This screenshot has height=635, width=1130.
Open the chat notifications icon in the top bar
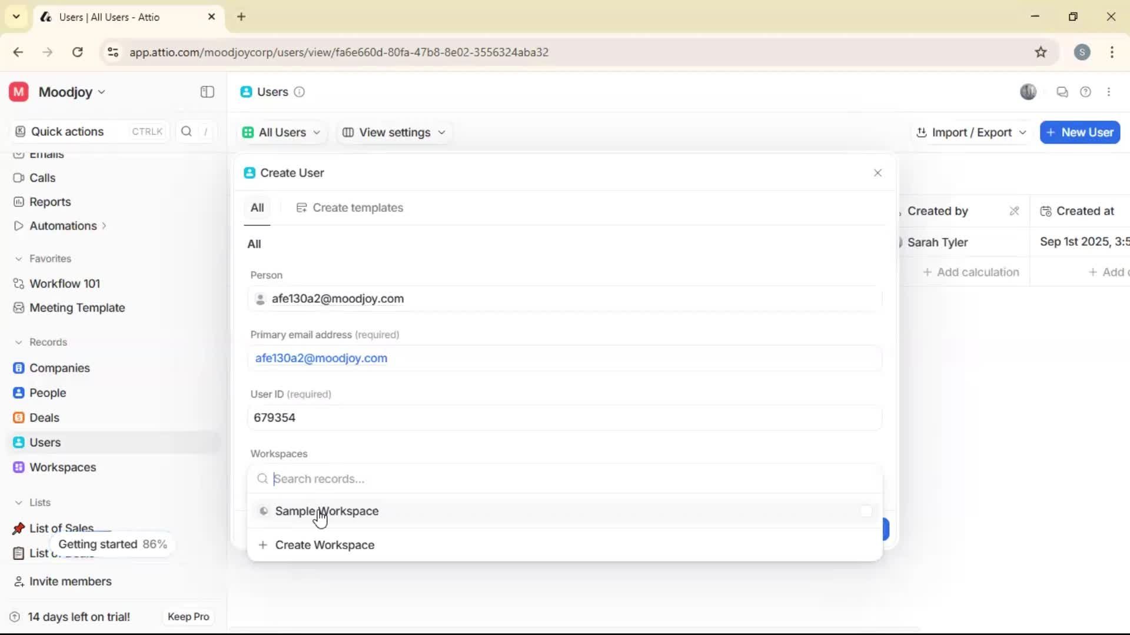[x=1062, y=92]
